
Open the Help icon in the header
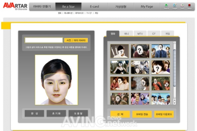(189, 7)
